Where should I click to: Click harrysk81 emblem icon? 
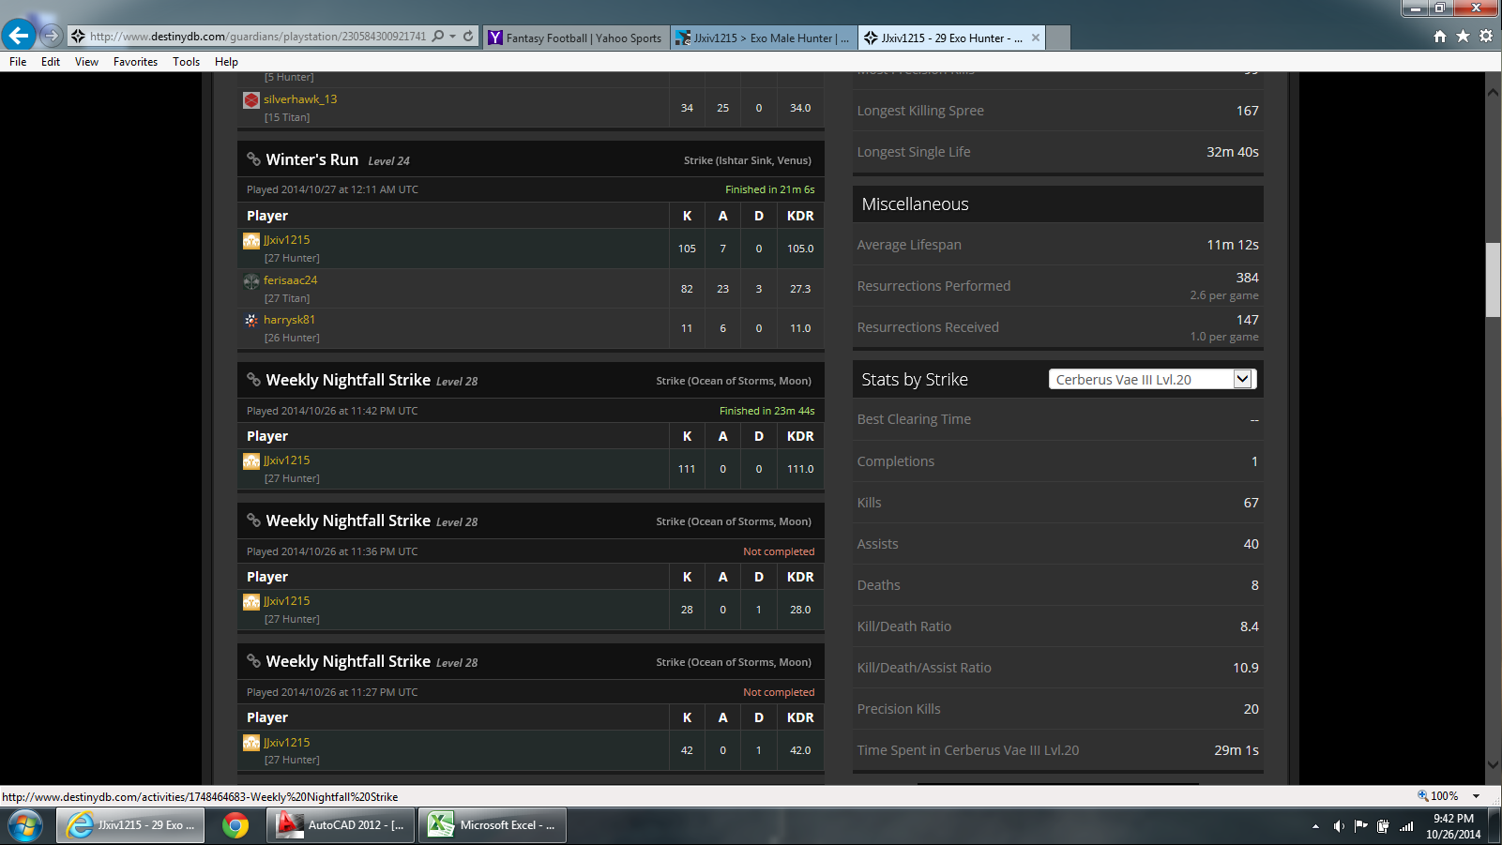[x=251, y=321]
